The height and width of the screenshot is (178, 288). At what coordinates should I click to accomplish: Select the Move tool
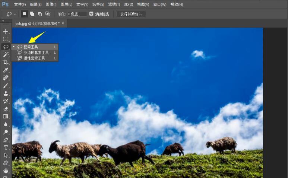pyautogui.click(x=6, y=31)
